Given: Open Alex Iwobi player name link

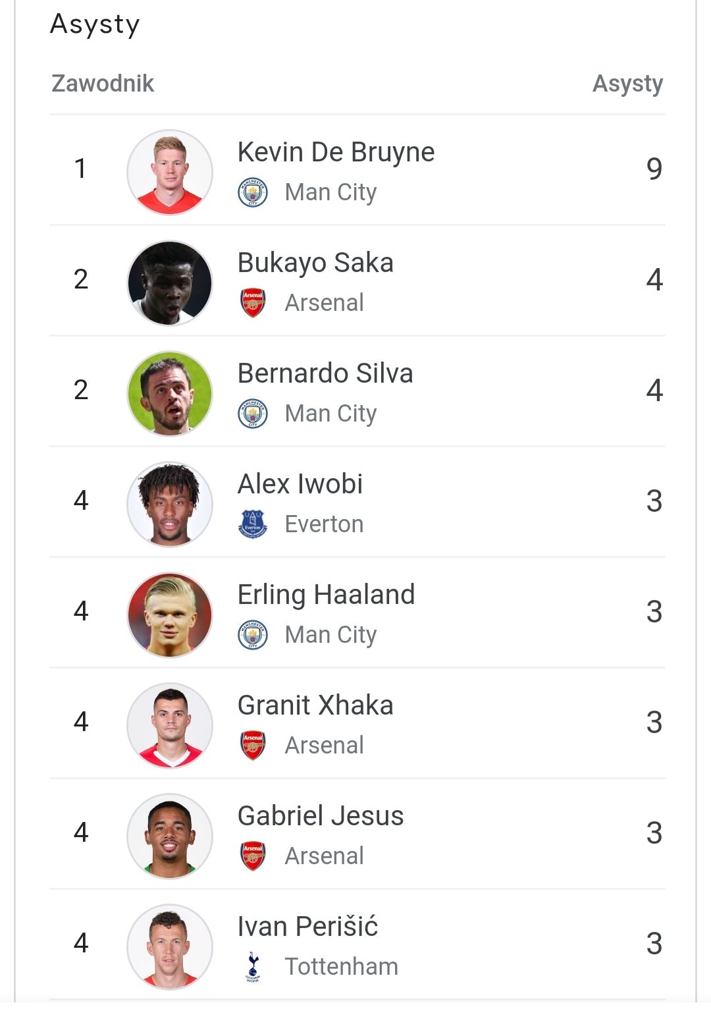Looking at the screenshot, I should coord(300,484).
